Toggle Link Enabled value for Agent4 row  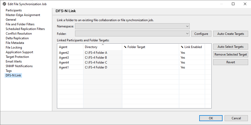(183, 62)
